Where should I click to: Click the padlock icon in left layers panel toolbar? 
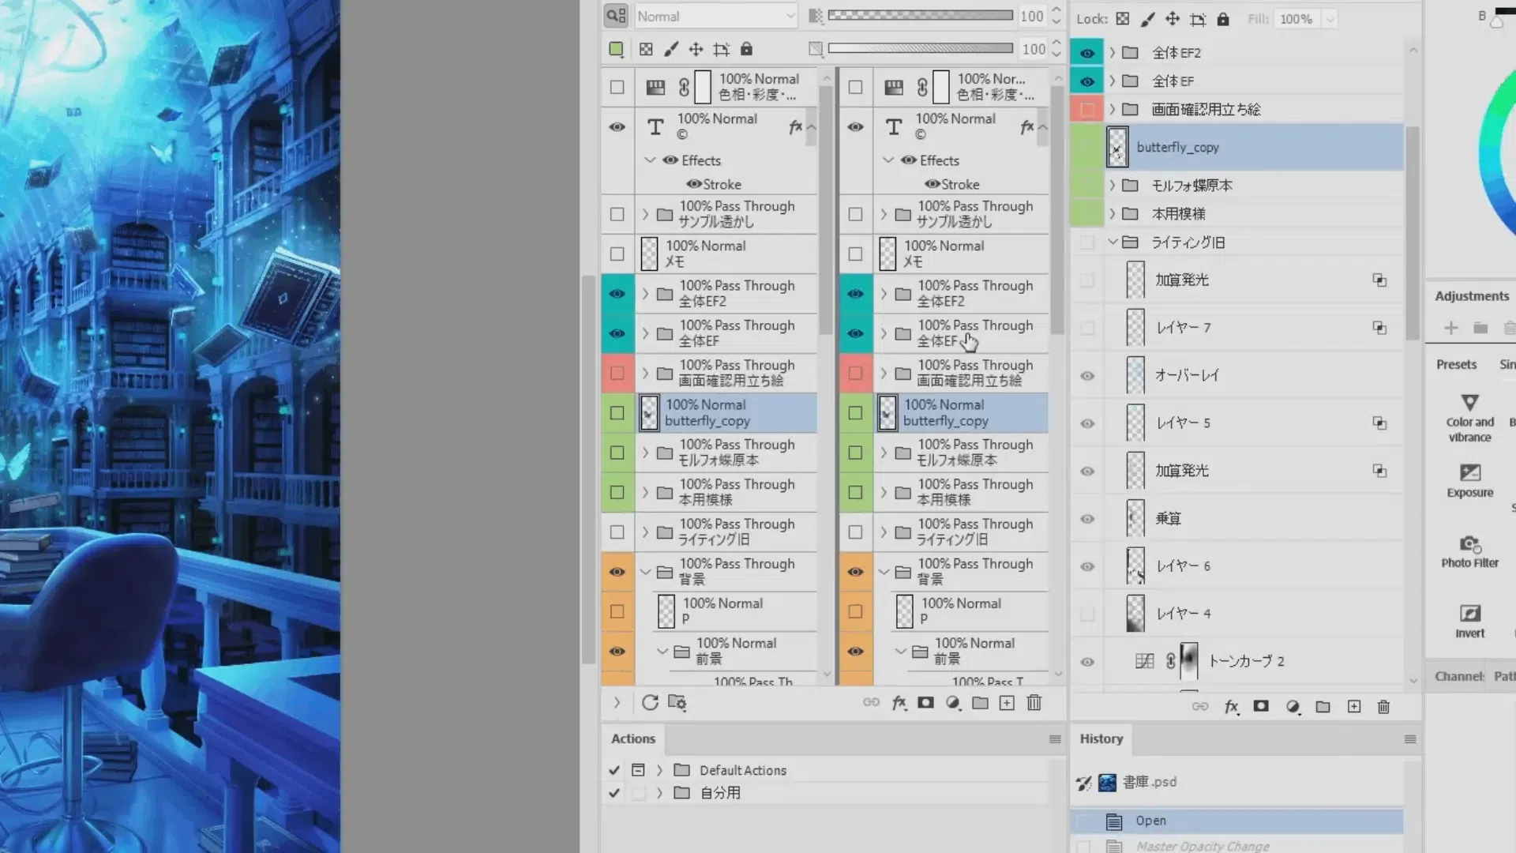(746, 49)
